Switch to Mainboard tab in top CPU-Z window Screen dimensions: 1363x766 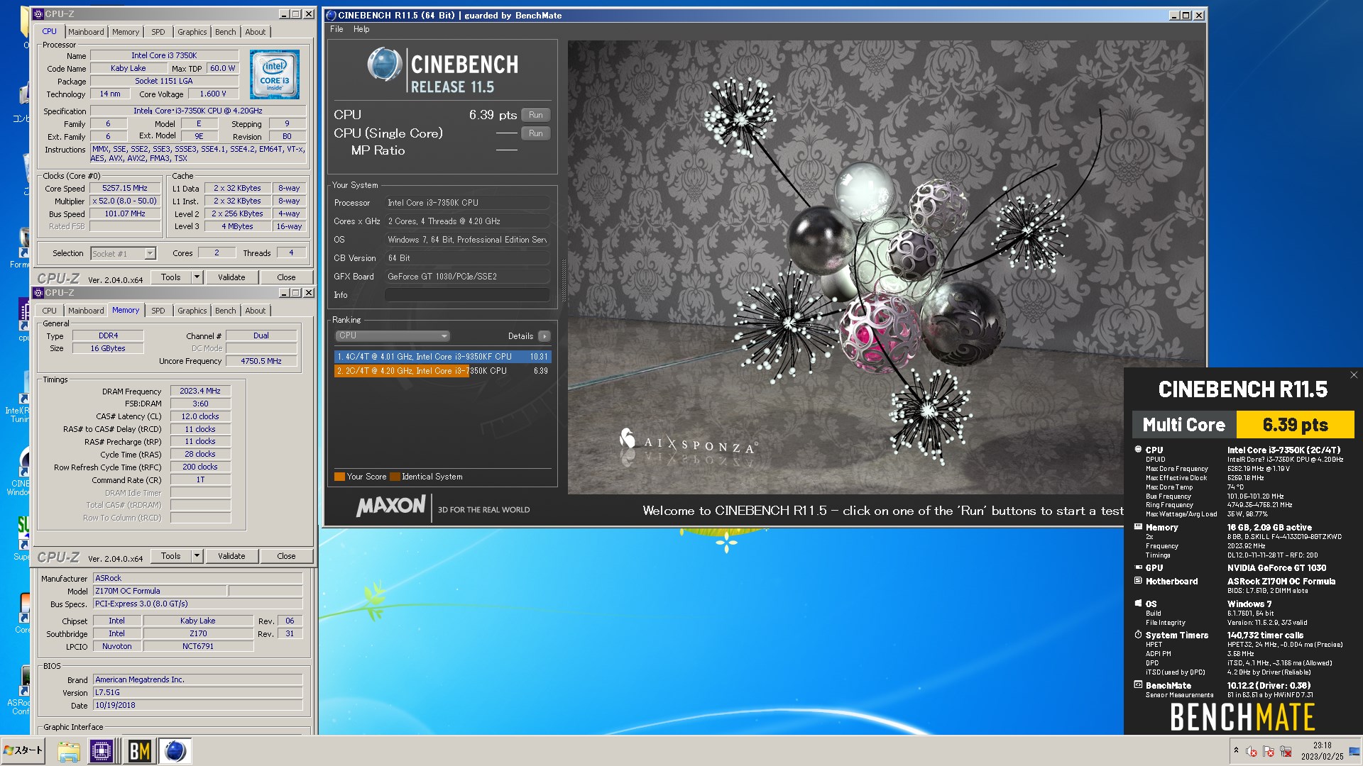[x=86, y=32]
